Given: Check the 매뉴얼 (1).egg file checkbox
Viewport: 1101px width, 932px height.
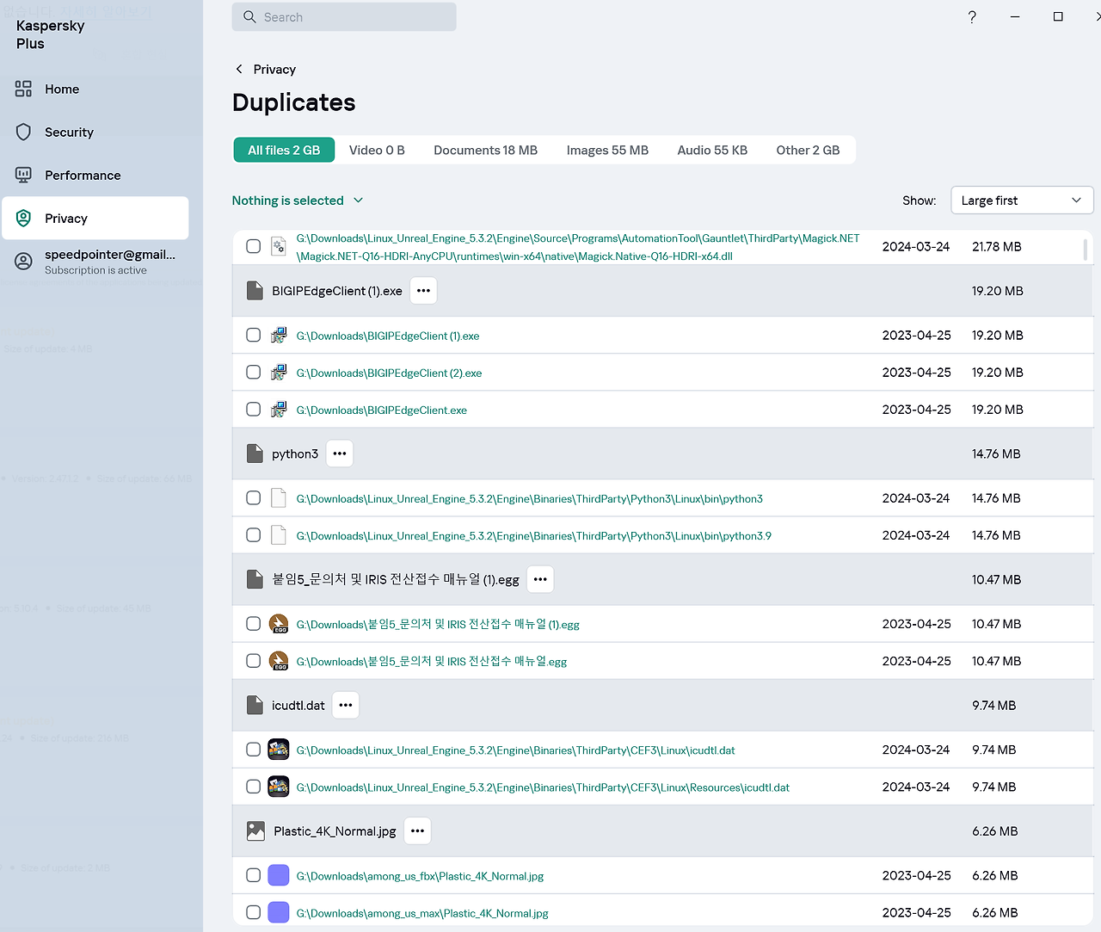Looking at the screenshot, I should point(254,623).
